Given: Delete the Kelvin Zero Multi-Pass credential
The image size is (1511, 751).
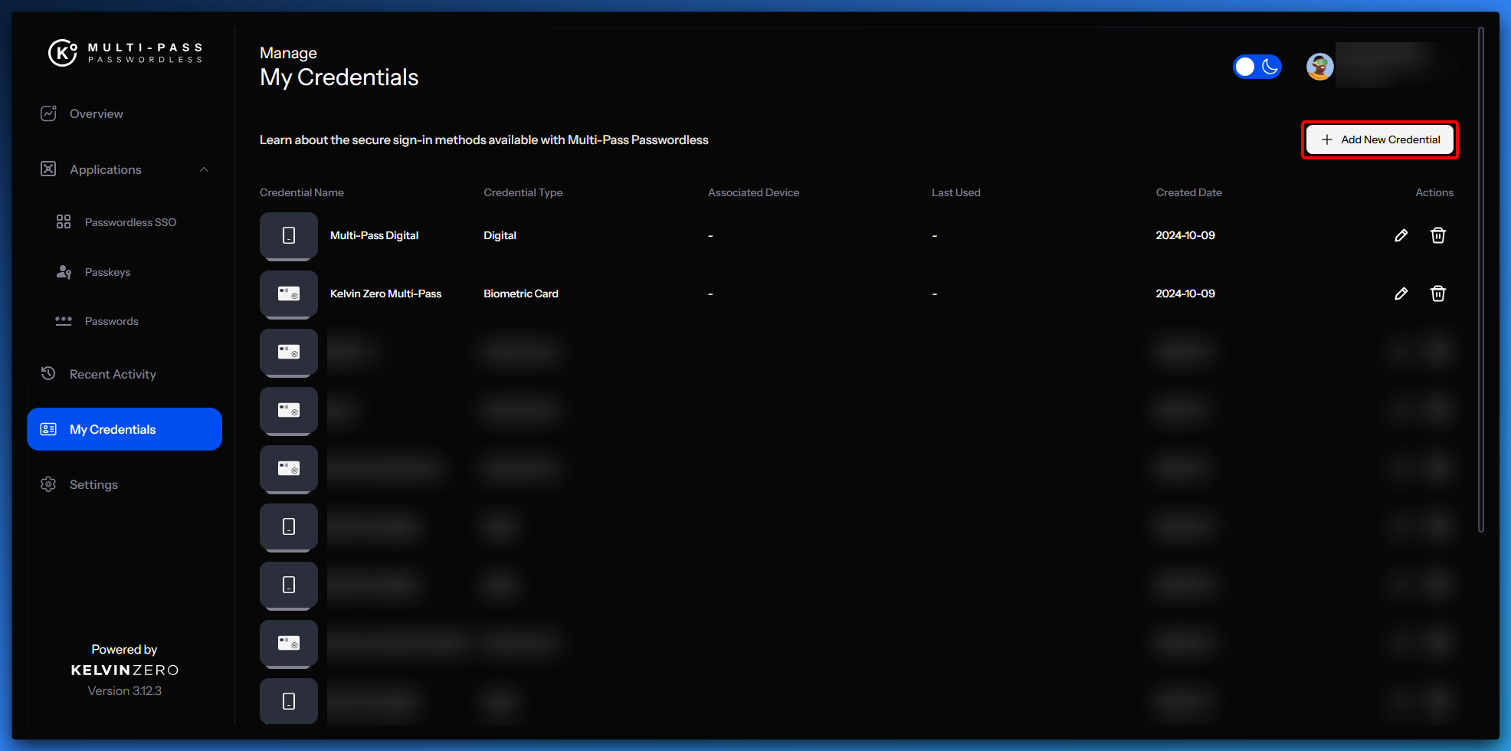Looking at the screenshot, I should (x=1437, y=294).
